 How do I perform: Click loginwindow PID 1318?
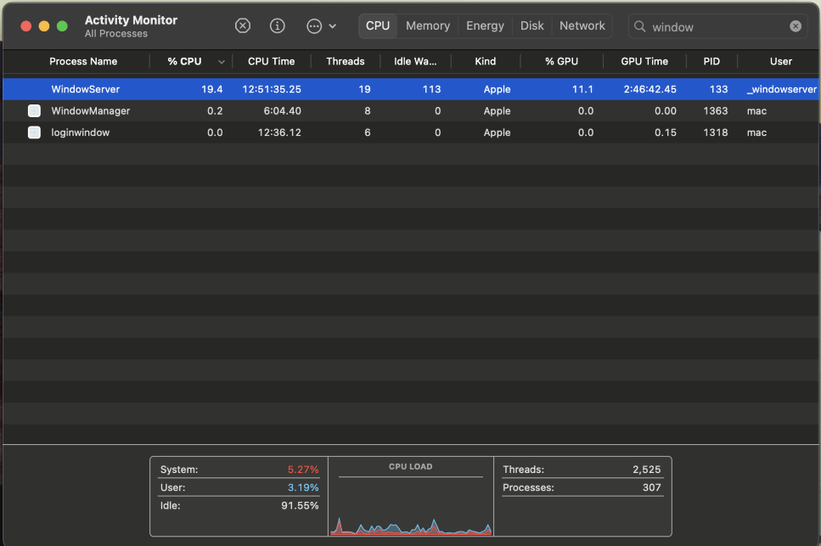715,132
